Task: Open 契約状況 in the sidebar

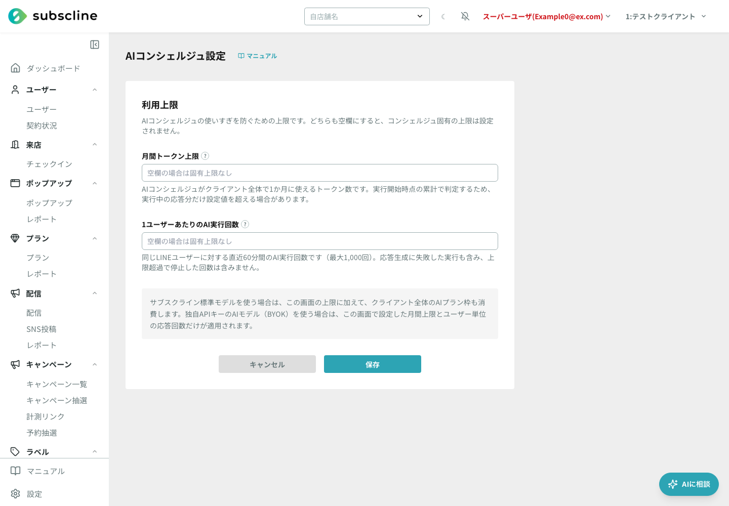Action: tap(42, 125)
